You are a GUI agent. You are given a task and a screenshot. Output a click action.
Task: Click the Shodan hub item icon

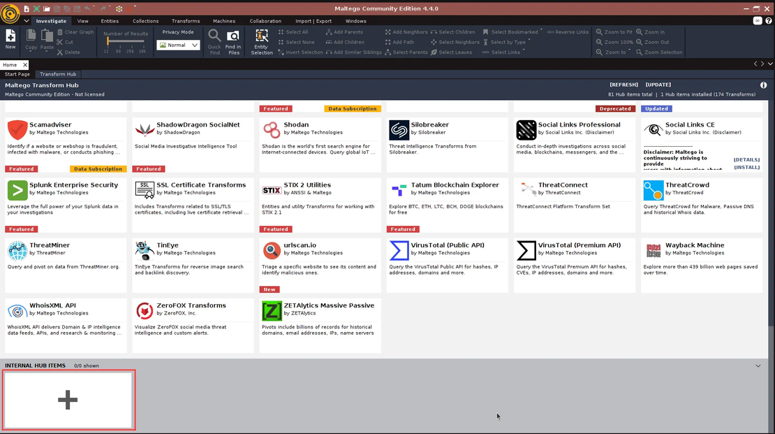(272, 130)
